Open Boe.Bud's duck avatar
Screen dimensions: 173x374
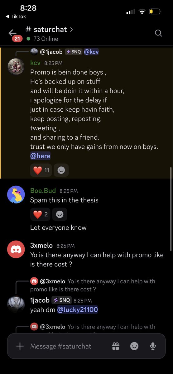(16, 195)
